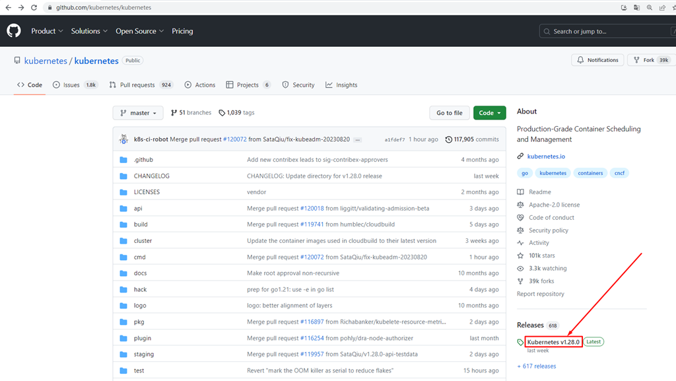Open the kubernetes organization link

[46, 61]
